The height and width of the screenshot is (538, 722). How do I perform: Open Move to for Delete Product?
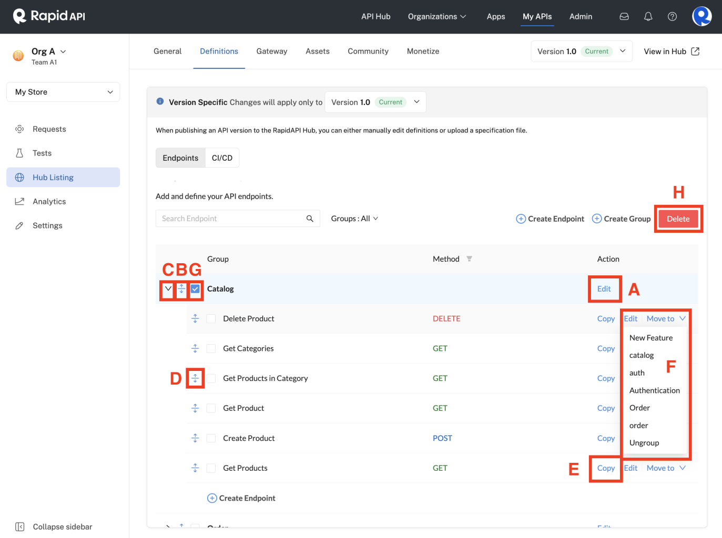tap(666, 319)
